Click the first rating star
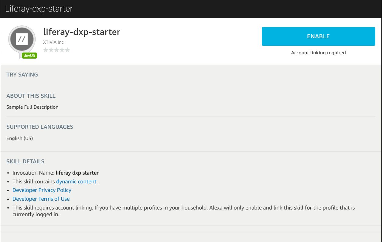 (x=46, y=50)
